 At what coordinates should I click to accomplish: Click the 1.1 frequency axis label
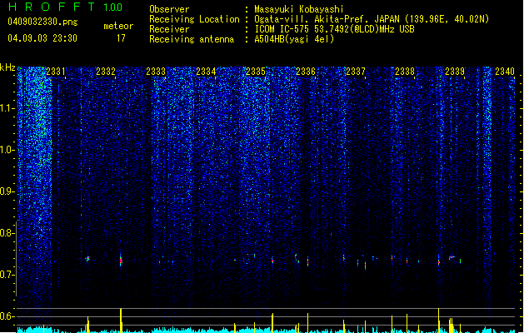7,108
